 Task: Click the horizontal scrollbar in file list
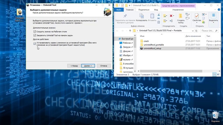click(171, 71)
